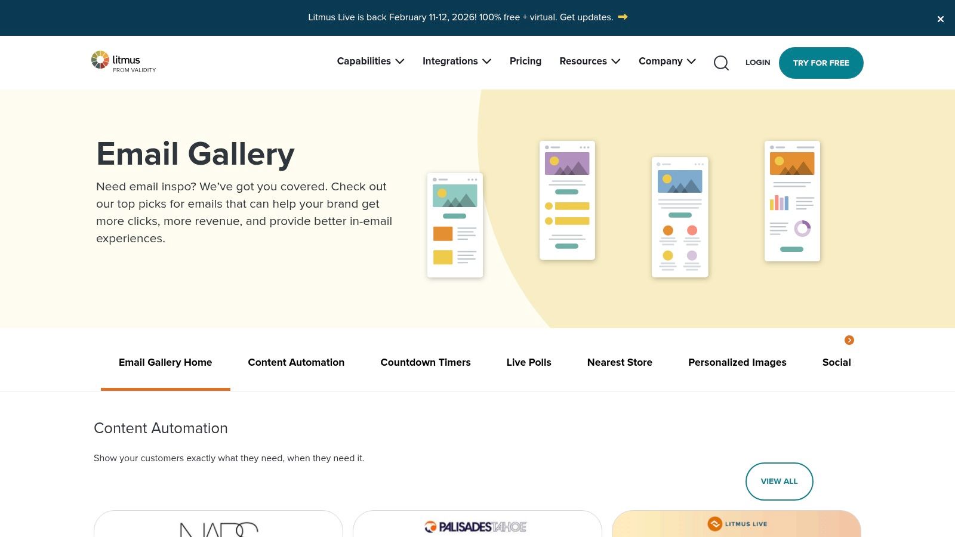
Task: Select the Nearest Store tab
Action: pos(620,362)
